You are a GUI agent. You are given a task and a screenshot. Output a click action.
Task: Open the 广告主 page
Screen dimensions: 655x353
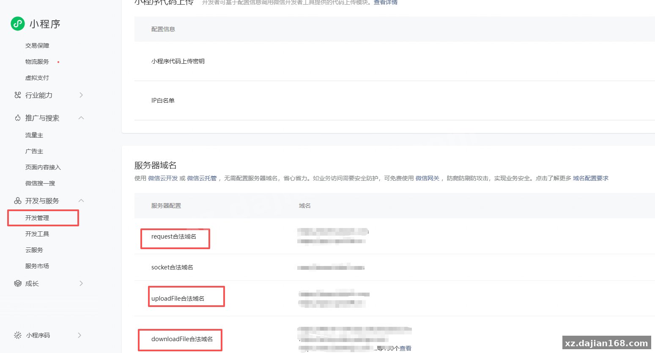pyautogui.click(x=34, y=151)
